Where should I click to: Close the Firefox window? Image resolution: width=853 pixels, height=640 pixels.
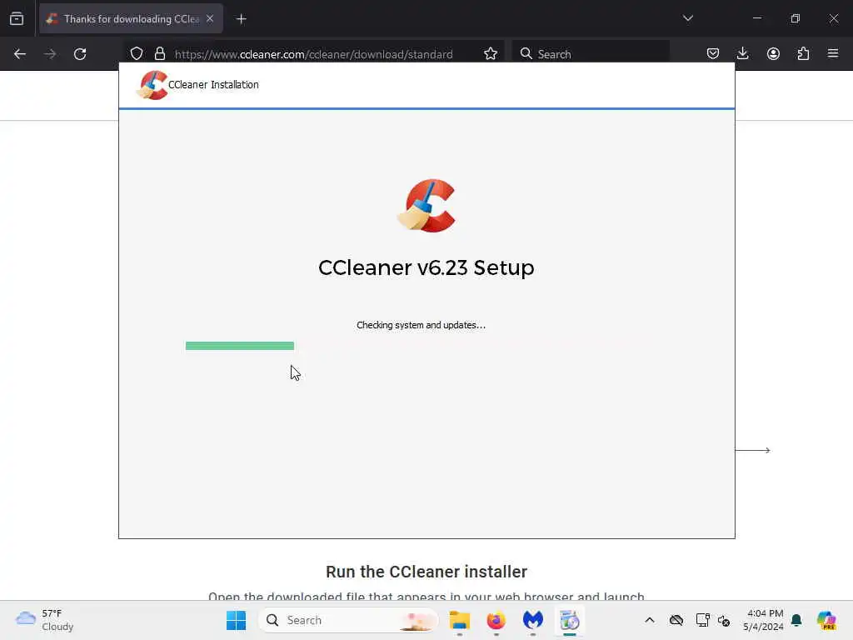[833, 18]
